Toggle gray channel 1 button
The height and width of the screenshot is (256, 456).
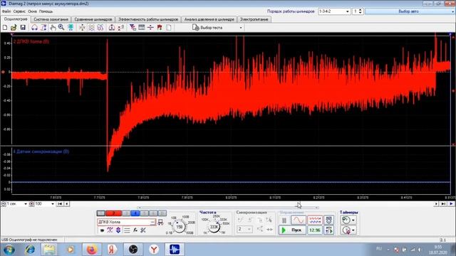click(x=100, y=213)
